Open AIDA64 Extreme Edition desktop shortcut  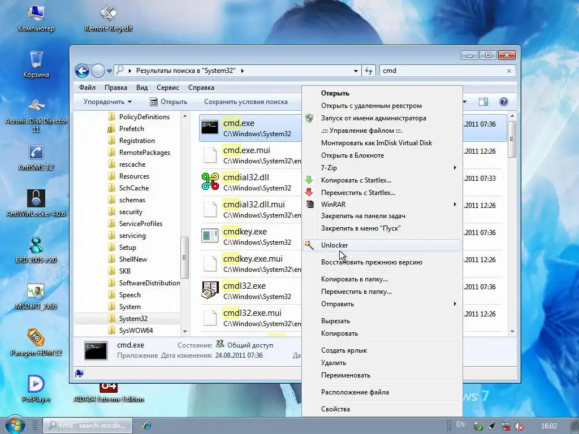pos(108,392)
